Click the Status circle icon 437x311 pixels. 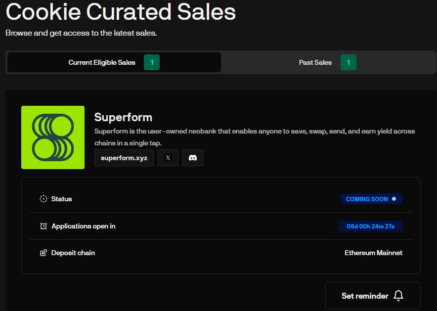[x=44, y=199]
